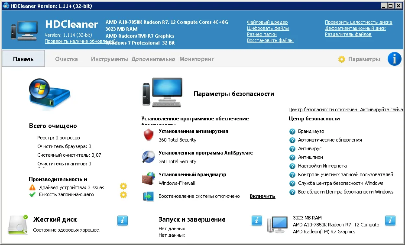Close the HDCleaner window
Image resolution: width=405 pixels, height=245 pixels.
tap(399, 6)
